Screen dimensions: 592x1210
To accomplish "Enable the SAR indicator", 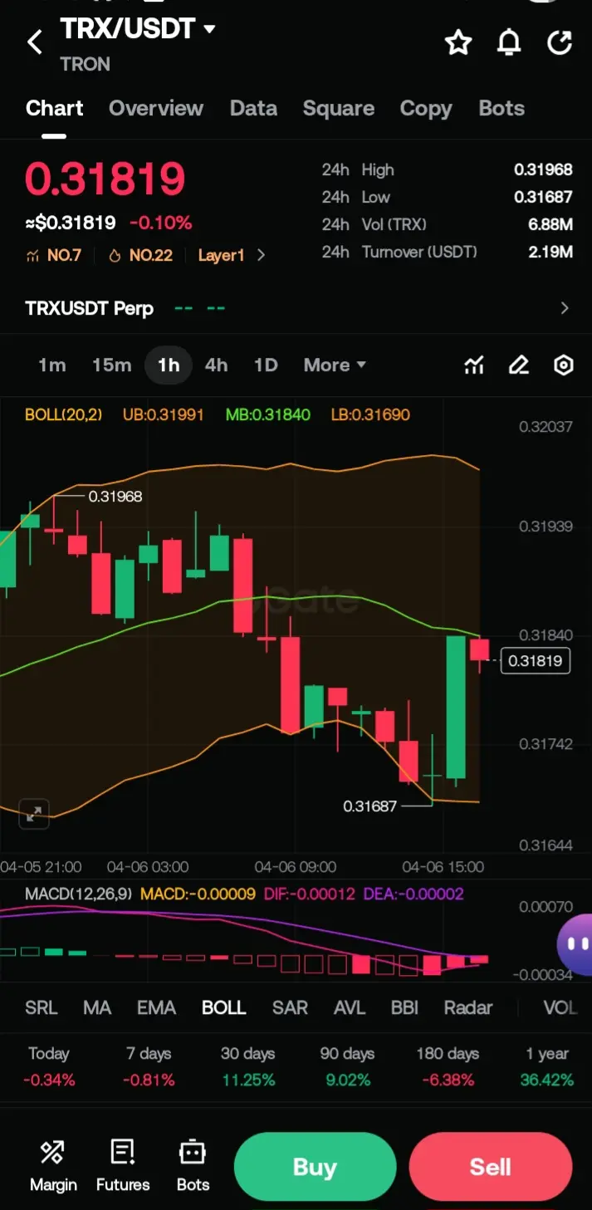I will (x=290, y=1008).
